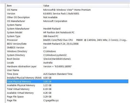Screen dimensions: 130x103
Task: Click the 6.0.6001 Service Pack 1 value
Action: tap(61, 14)
